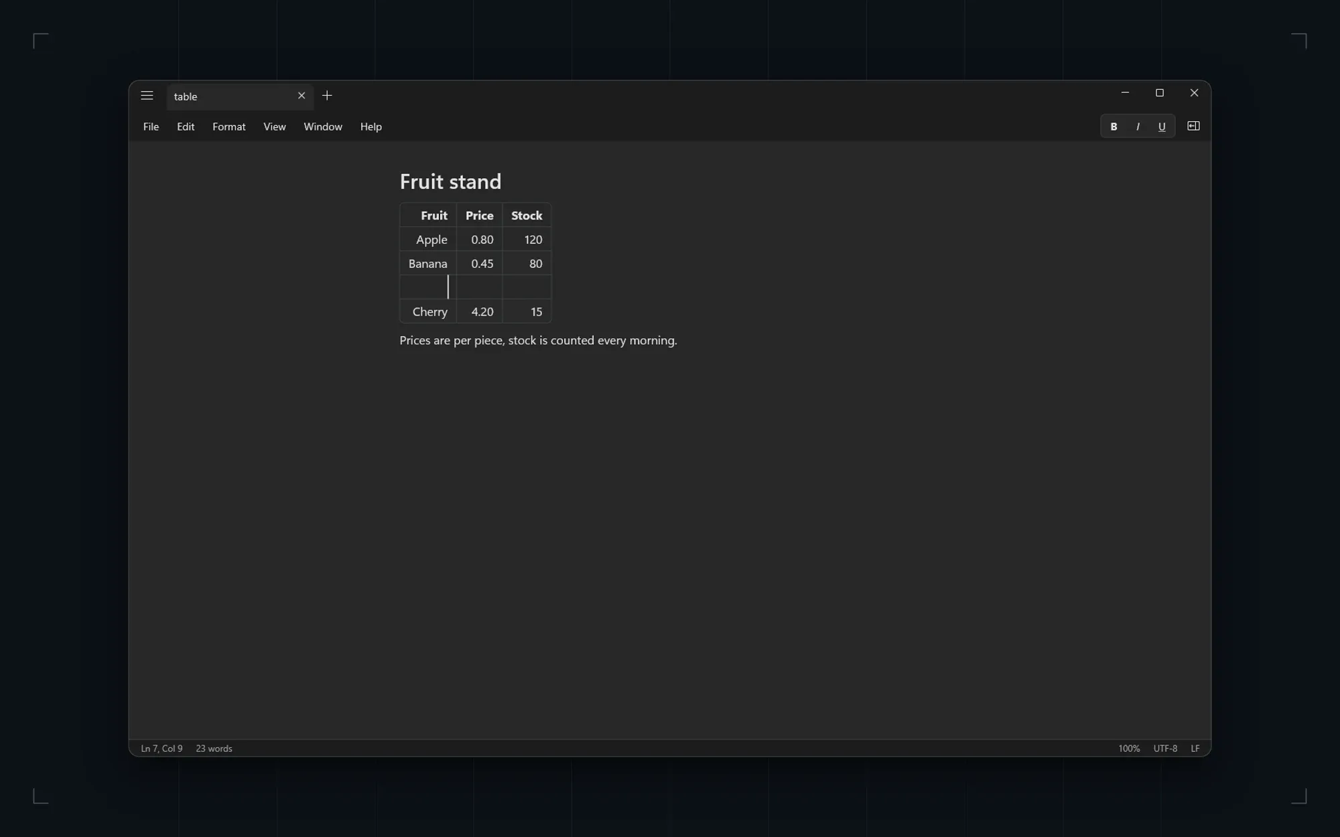
Task: Toggle italic formatting
Action: [x=1138, y=127]
